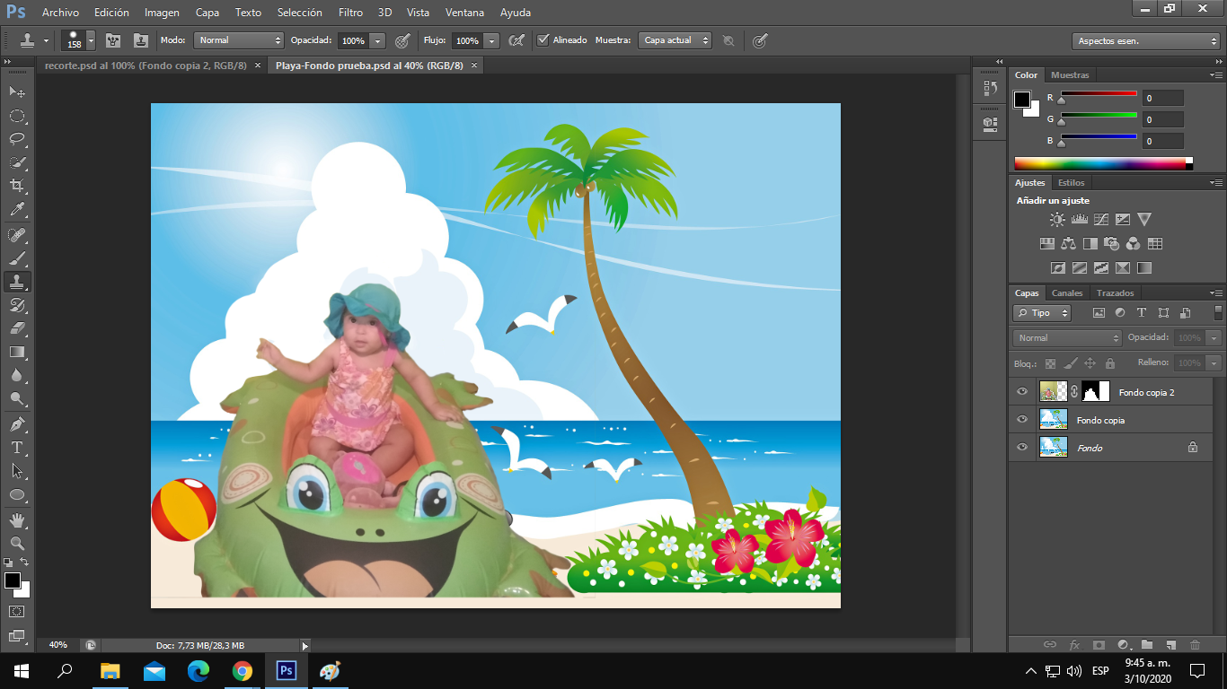Add a Brightness/Contrast adjustment
1227x689 pixels.
[1057, 219]
